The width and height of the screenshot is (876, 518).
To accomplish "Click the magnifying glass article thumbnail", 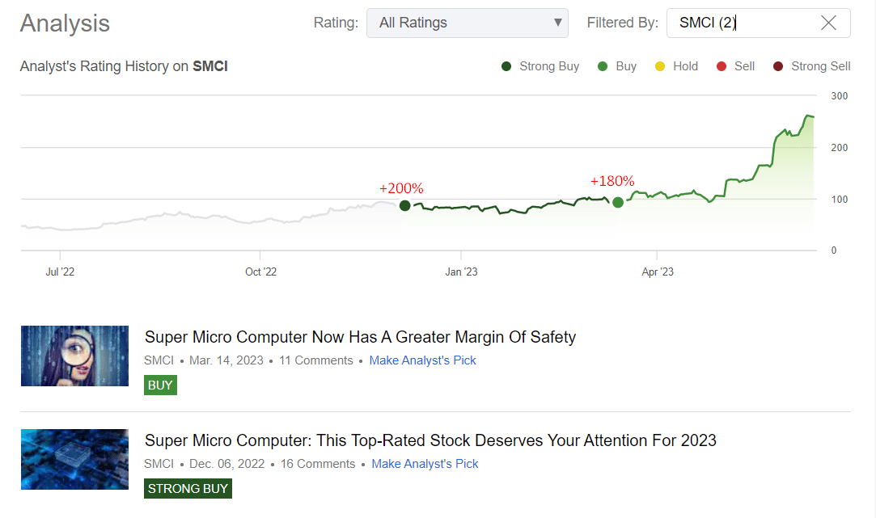I will 74,356.
